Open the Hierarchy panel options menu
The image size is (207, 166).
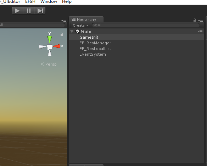[x=201, y=21]
